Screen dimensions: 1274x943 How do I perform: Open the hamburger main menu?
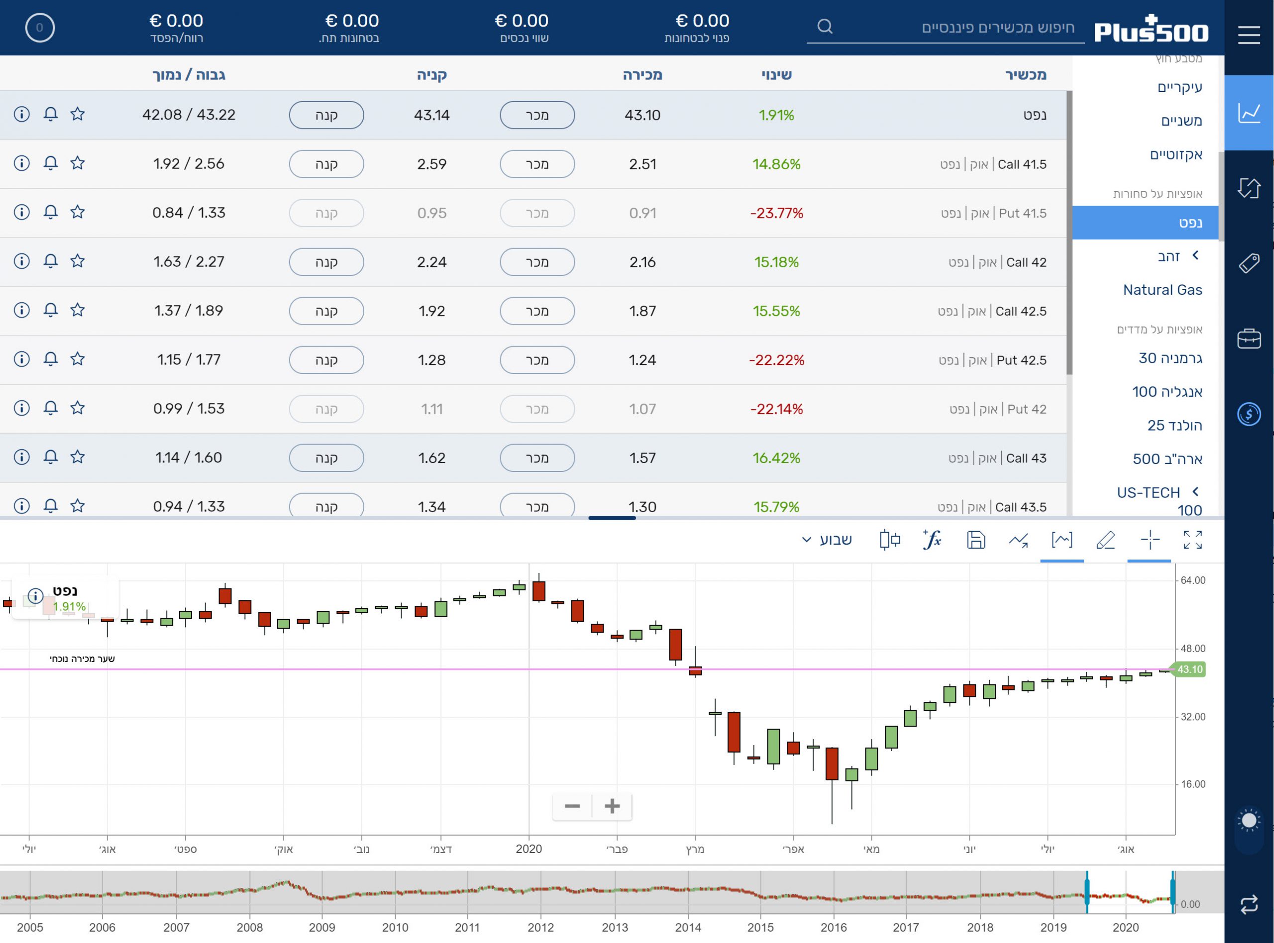[x=1249, y=34]
